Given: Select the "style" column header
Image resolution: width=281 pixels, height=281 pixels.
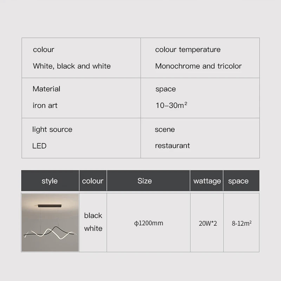Looking at the screenshot, I should (x=50, y=181).
